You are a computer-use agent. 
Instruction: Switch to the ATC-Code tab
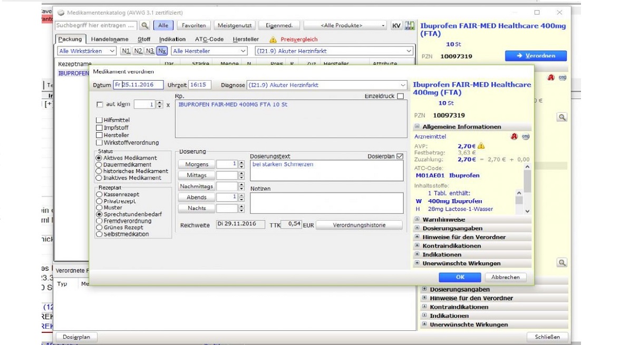click(209, 40)
